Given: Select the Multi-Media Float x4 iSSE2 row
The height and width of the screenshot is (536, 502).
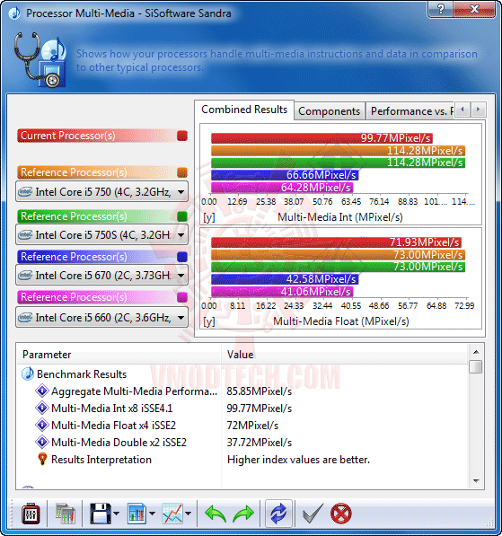Looking at the screenshot, I should click(x=242, y=426).
